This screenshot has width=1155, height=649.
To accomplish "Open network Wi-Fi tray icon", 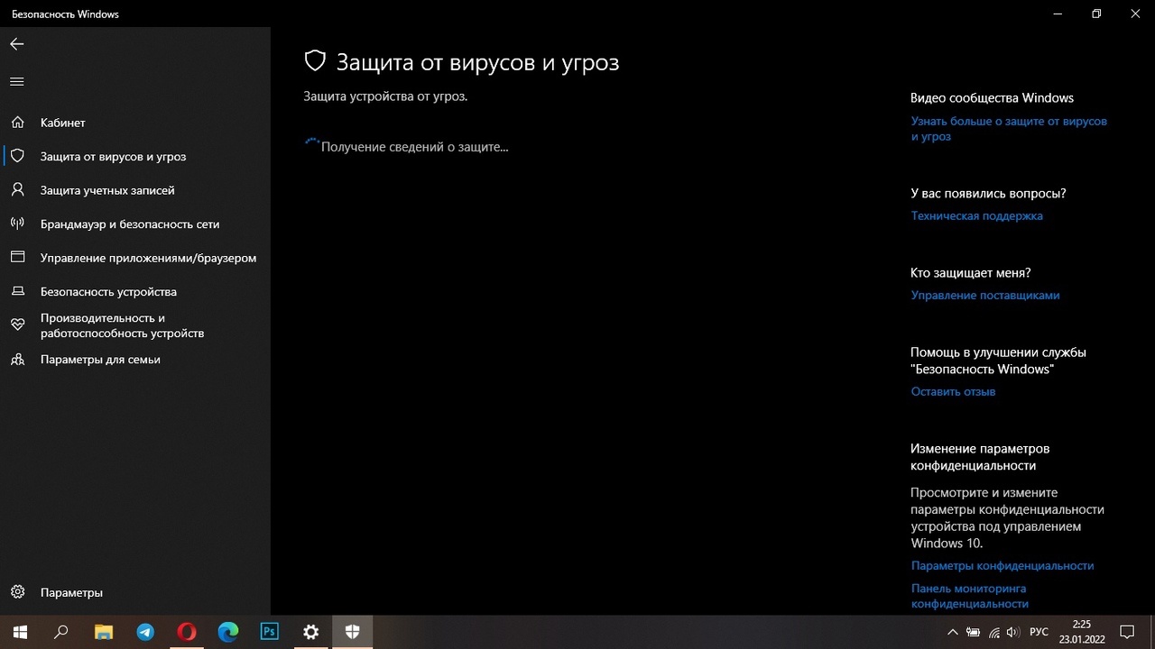I will pos(993,633).
